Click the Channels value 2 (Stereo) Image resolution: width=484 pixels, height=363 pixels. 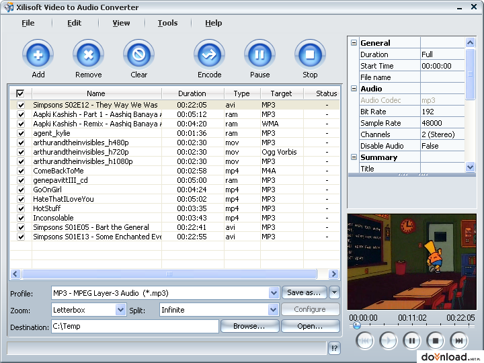tap(442, 134)
